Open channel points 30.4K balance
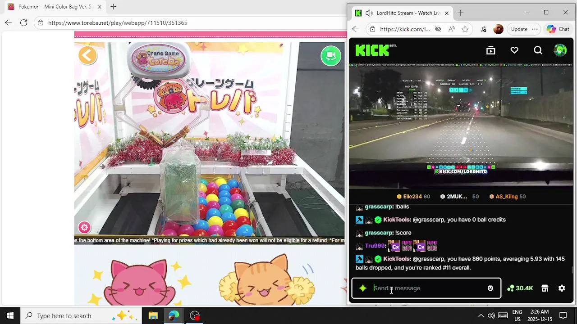 520,288
